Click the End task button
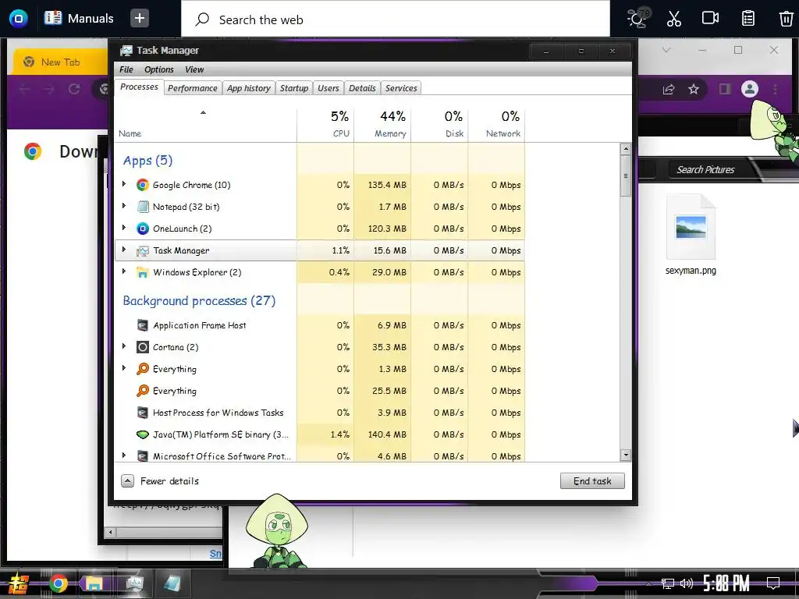This screenshot has height=599, width=799. [x=592, y=480]
